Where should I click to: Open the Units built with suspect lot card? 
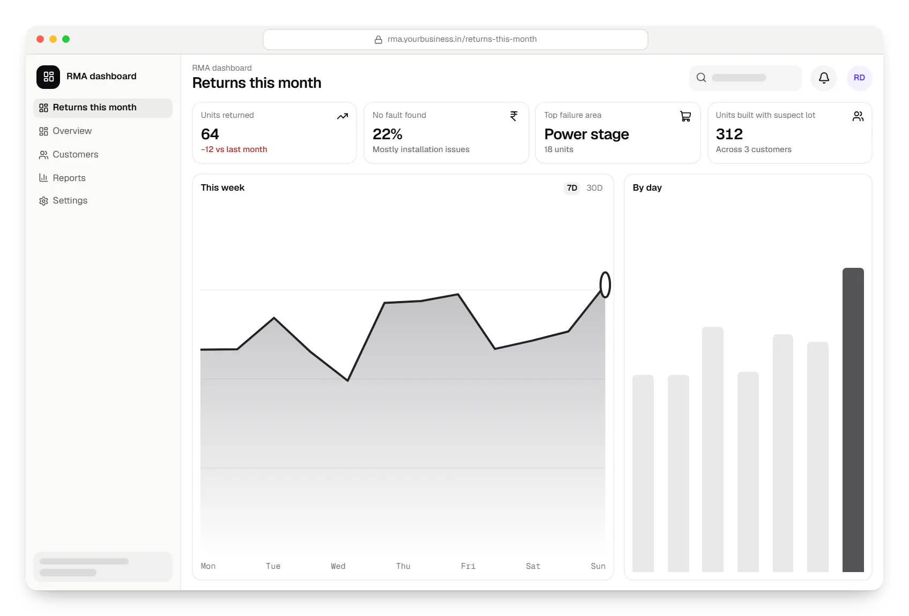tap(789, 133)
